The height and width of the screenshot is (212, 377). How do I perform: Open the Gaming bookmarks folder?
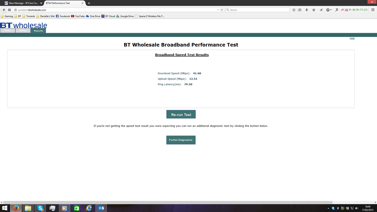click(x=7, y=16)
